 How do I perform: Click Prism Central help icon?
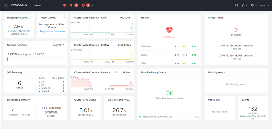[65, 17]
